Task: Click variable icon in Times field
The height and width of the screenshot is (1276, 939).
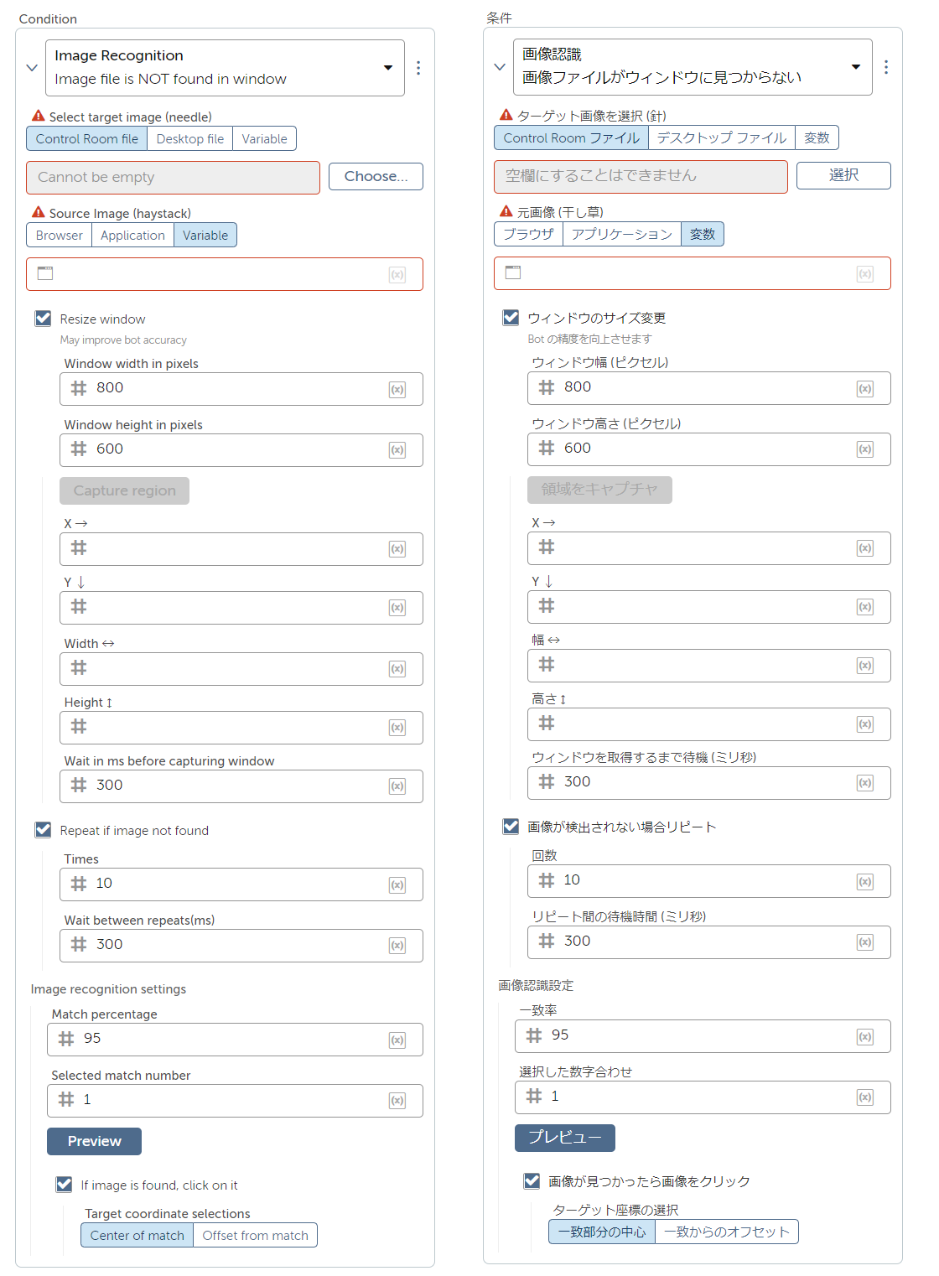Action: (x=397, y=885)
